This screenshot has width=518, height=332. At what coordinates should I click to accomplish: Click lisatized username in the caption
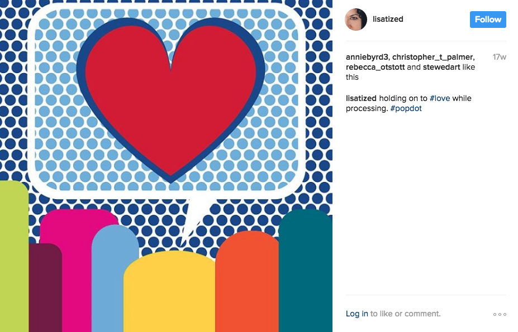click(x=361, y=98)
